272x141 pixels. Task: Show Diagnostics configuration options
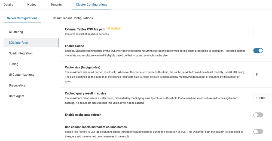tap(17, 85)
